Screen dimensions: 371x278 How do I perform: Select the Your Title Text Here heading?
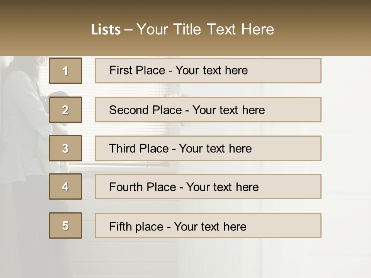coord(205,29)
